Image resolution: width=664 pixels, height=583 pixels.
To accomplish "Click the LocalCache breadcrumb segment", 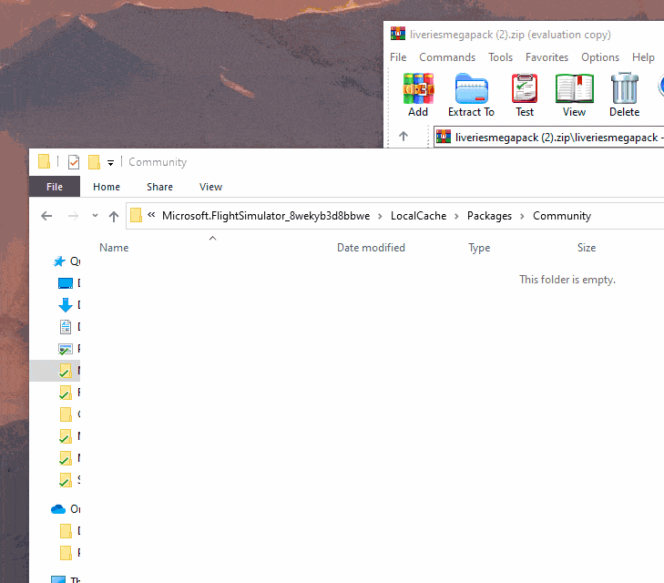I will [x=418, y=216].
